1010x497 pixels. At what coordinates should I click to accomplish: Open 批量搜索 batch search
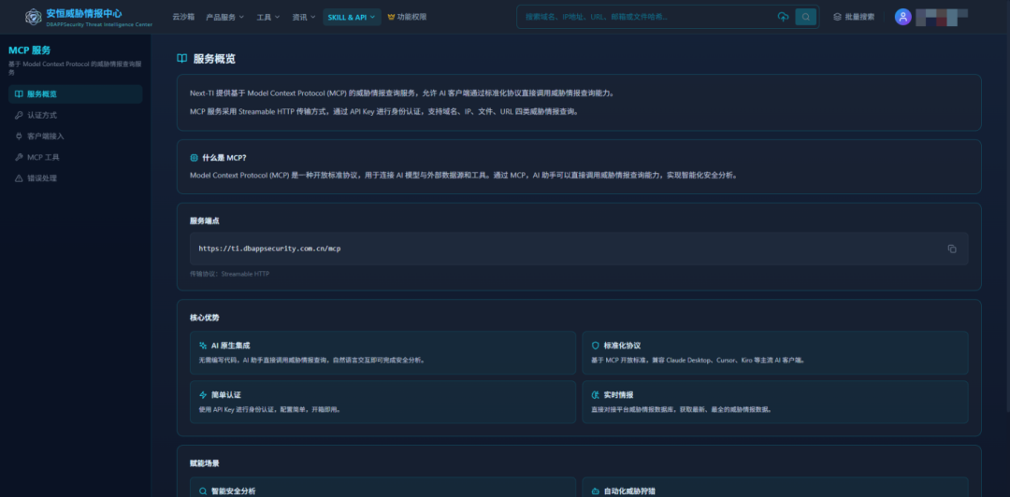(860, 17)
